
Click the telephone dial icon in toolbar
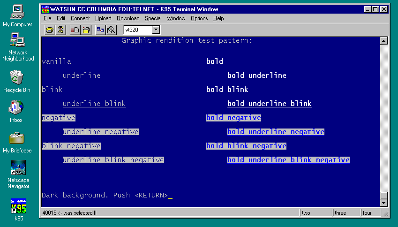tap(49, 30)
